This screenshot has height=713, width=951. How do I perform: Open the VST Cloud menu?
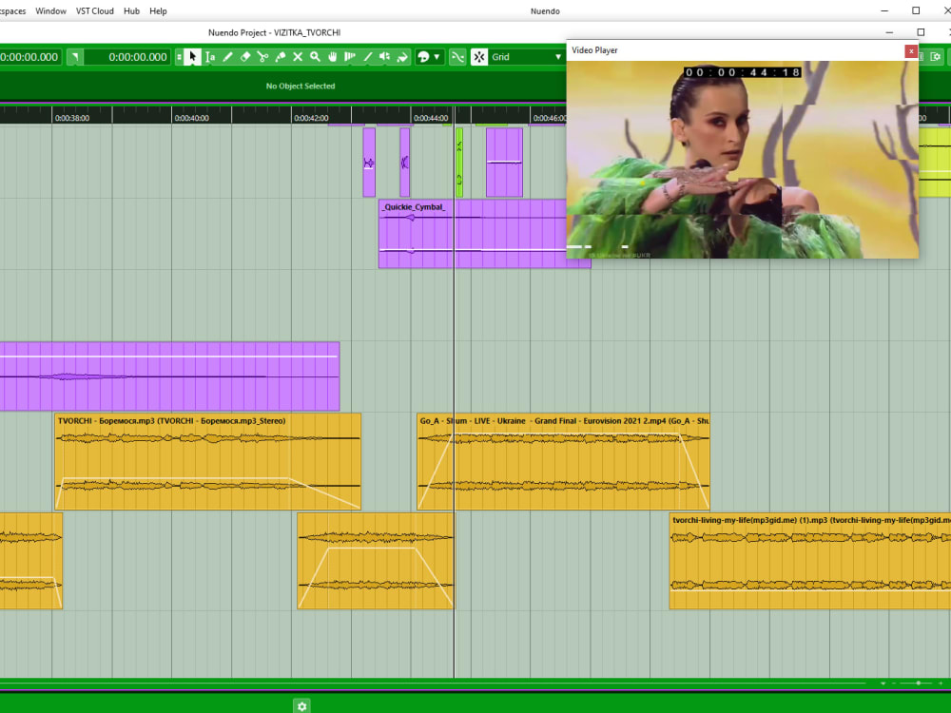(94, 10)
